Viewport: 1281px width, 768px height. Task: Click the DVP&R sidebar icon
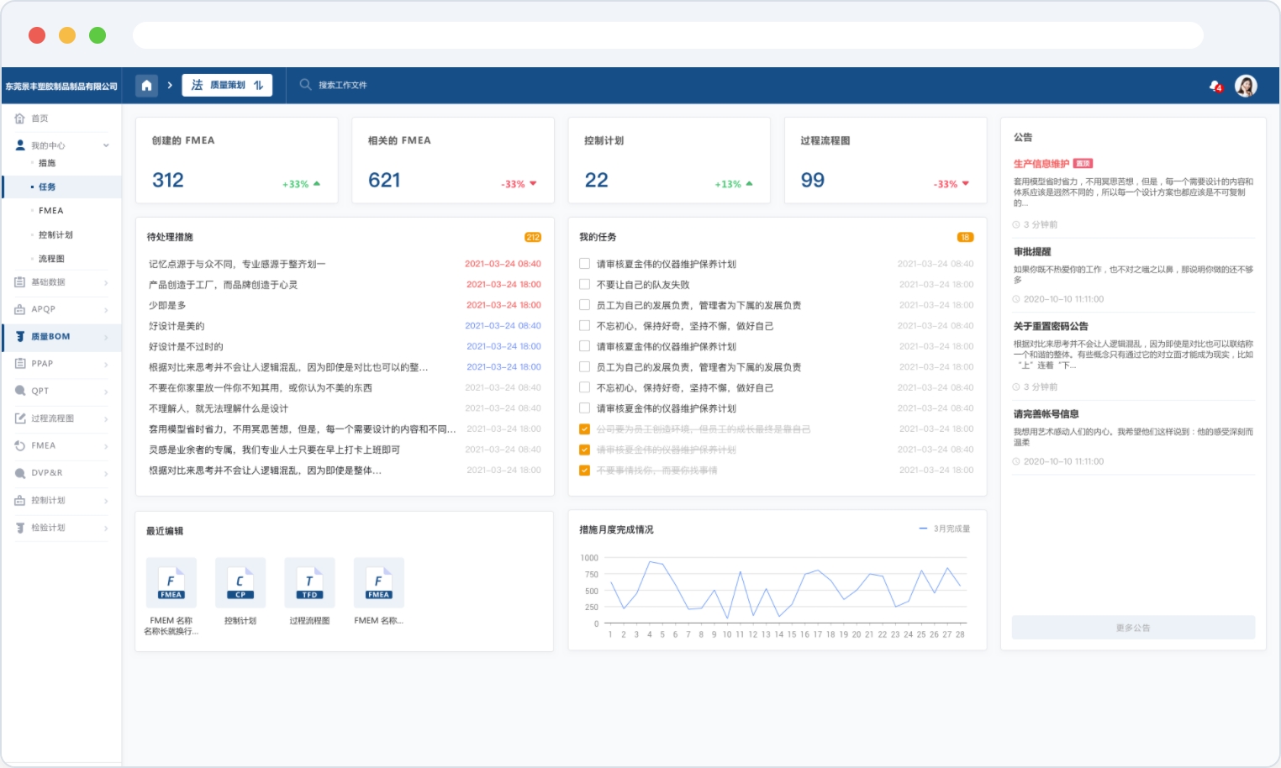click(x=19, y=473)
